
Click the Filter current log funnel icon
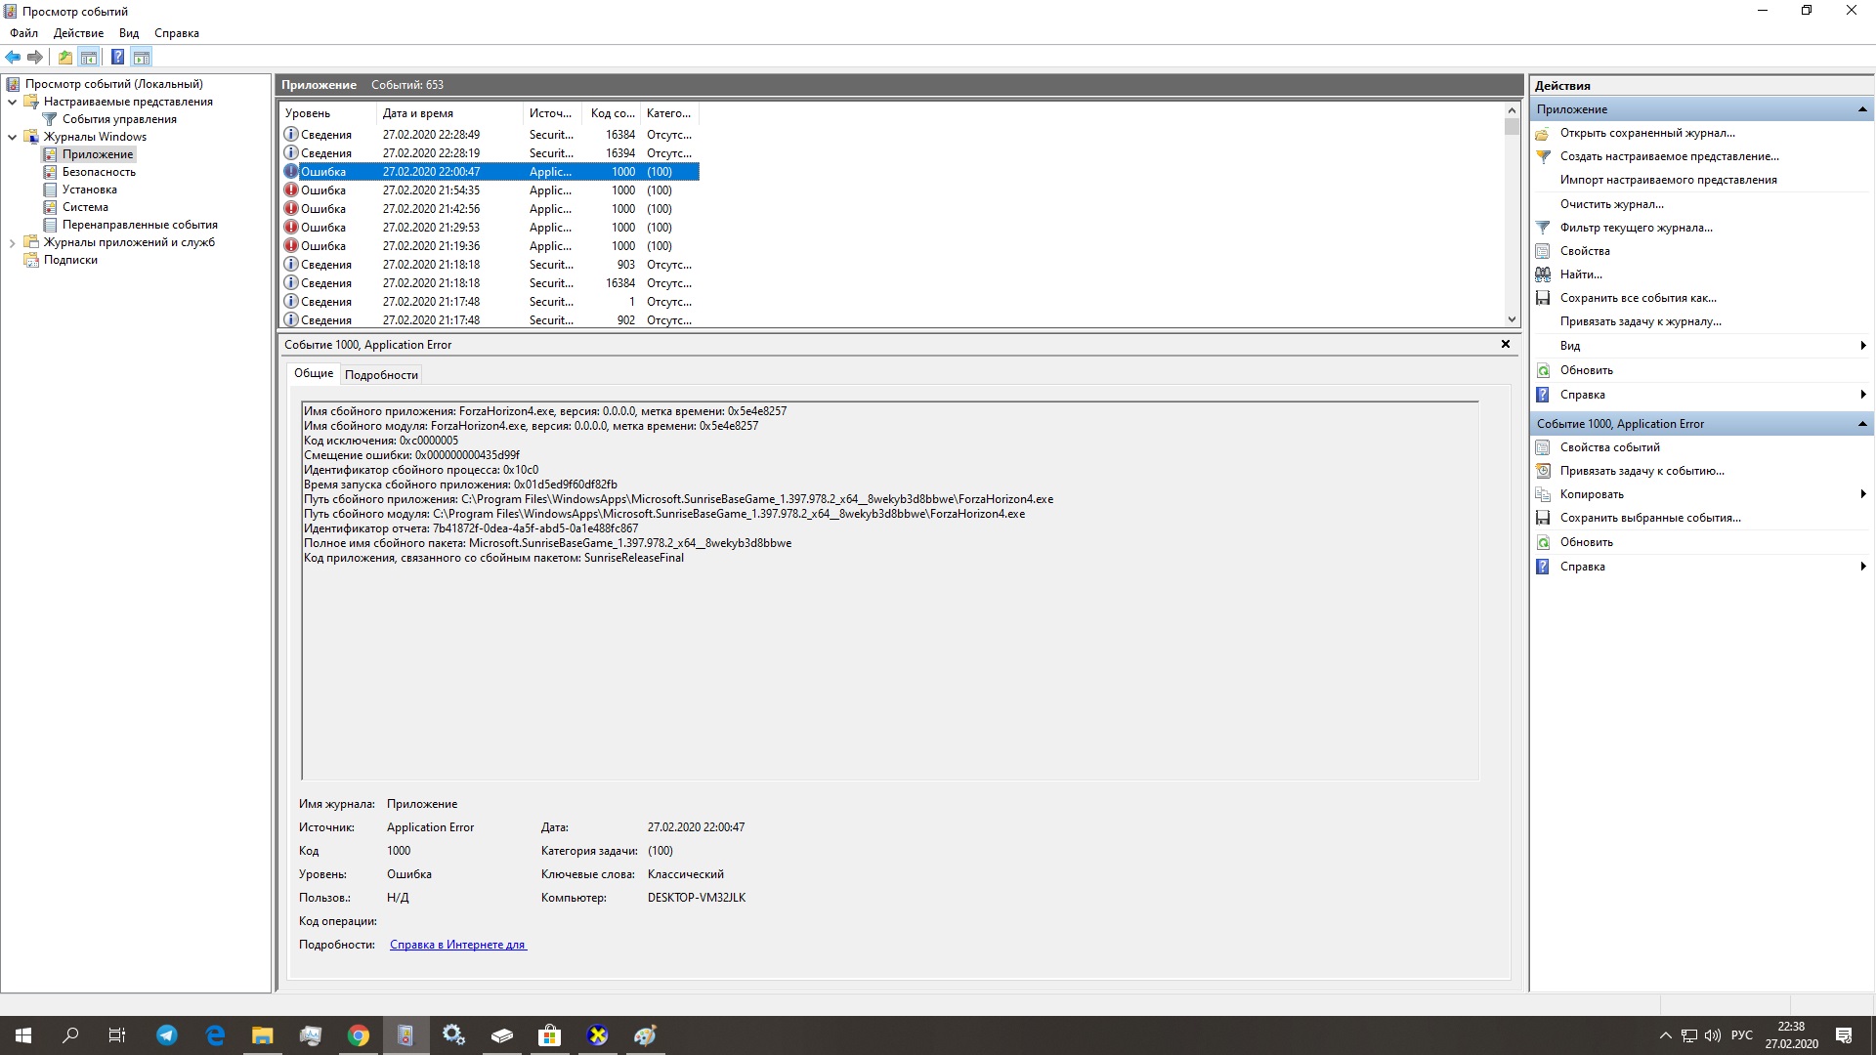(1543, 228)
